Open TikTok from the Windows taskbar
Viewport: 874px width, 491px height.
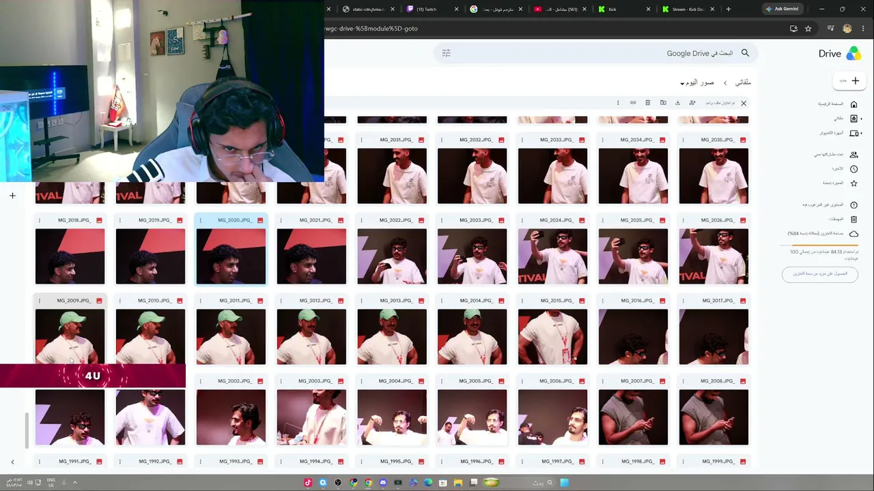[x=308, y=483]
